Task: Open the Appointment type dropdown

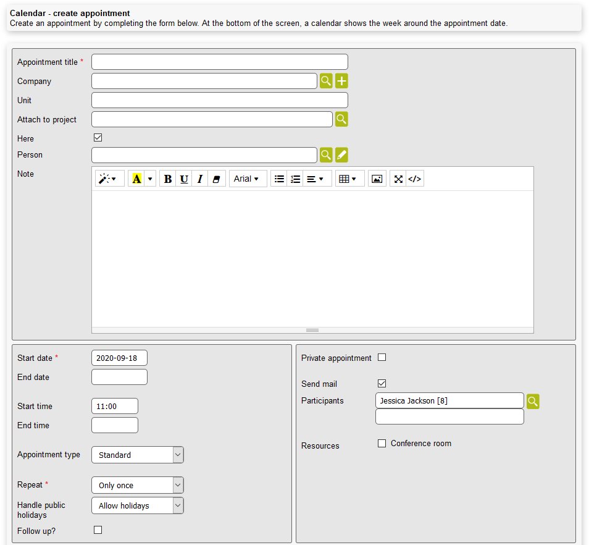Action: [x=137, y=455]
